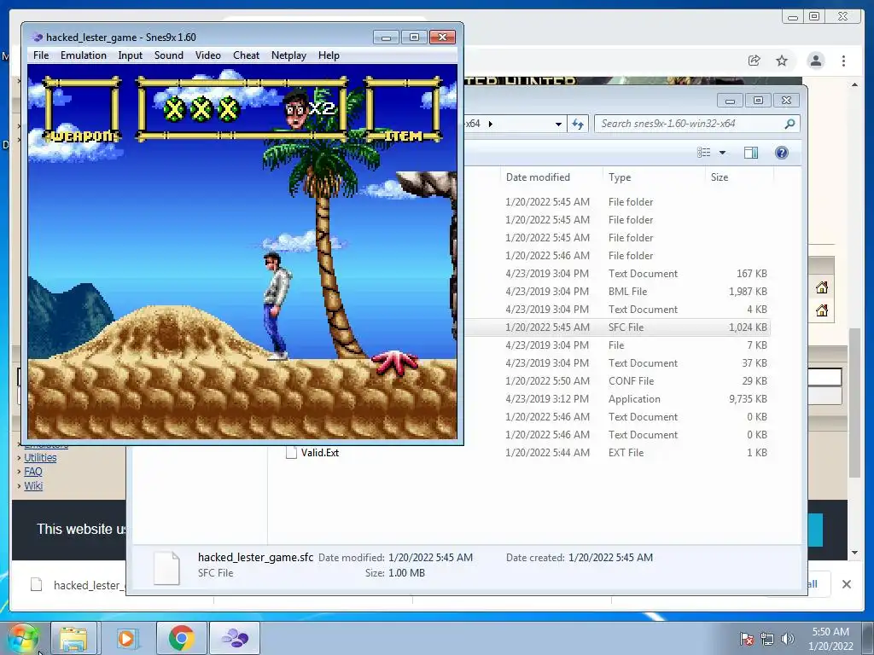Click the lower home icon on the webpage
Viewport: 874px width, 655px height.
pos(822,310)
